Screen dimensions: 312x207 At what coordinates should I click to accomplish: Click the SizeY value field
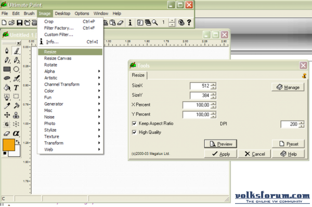coord(200,95)
